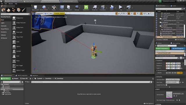186x105 pixels.
Task: Toggle visibility eye for SkySphereBlueprint
Action: click(x=156, y=35)
